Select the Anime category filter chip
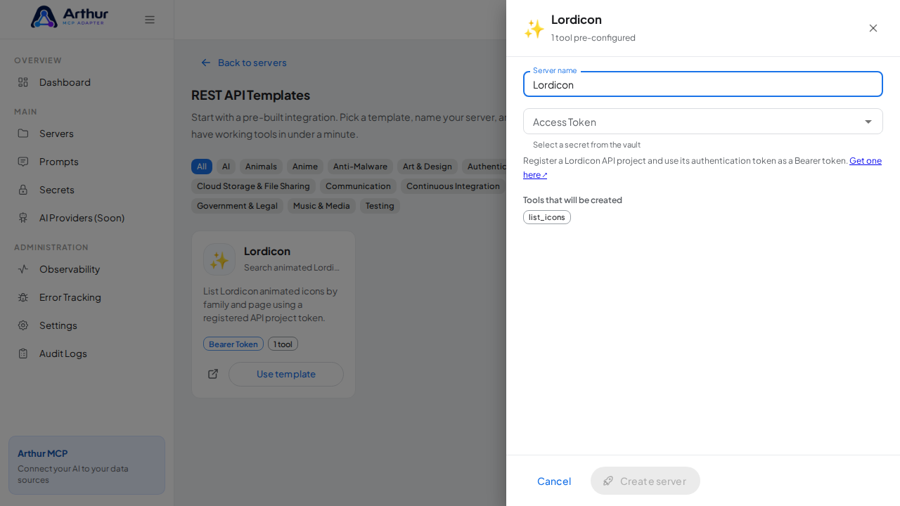 (x=305, y=167)
